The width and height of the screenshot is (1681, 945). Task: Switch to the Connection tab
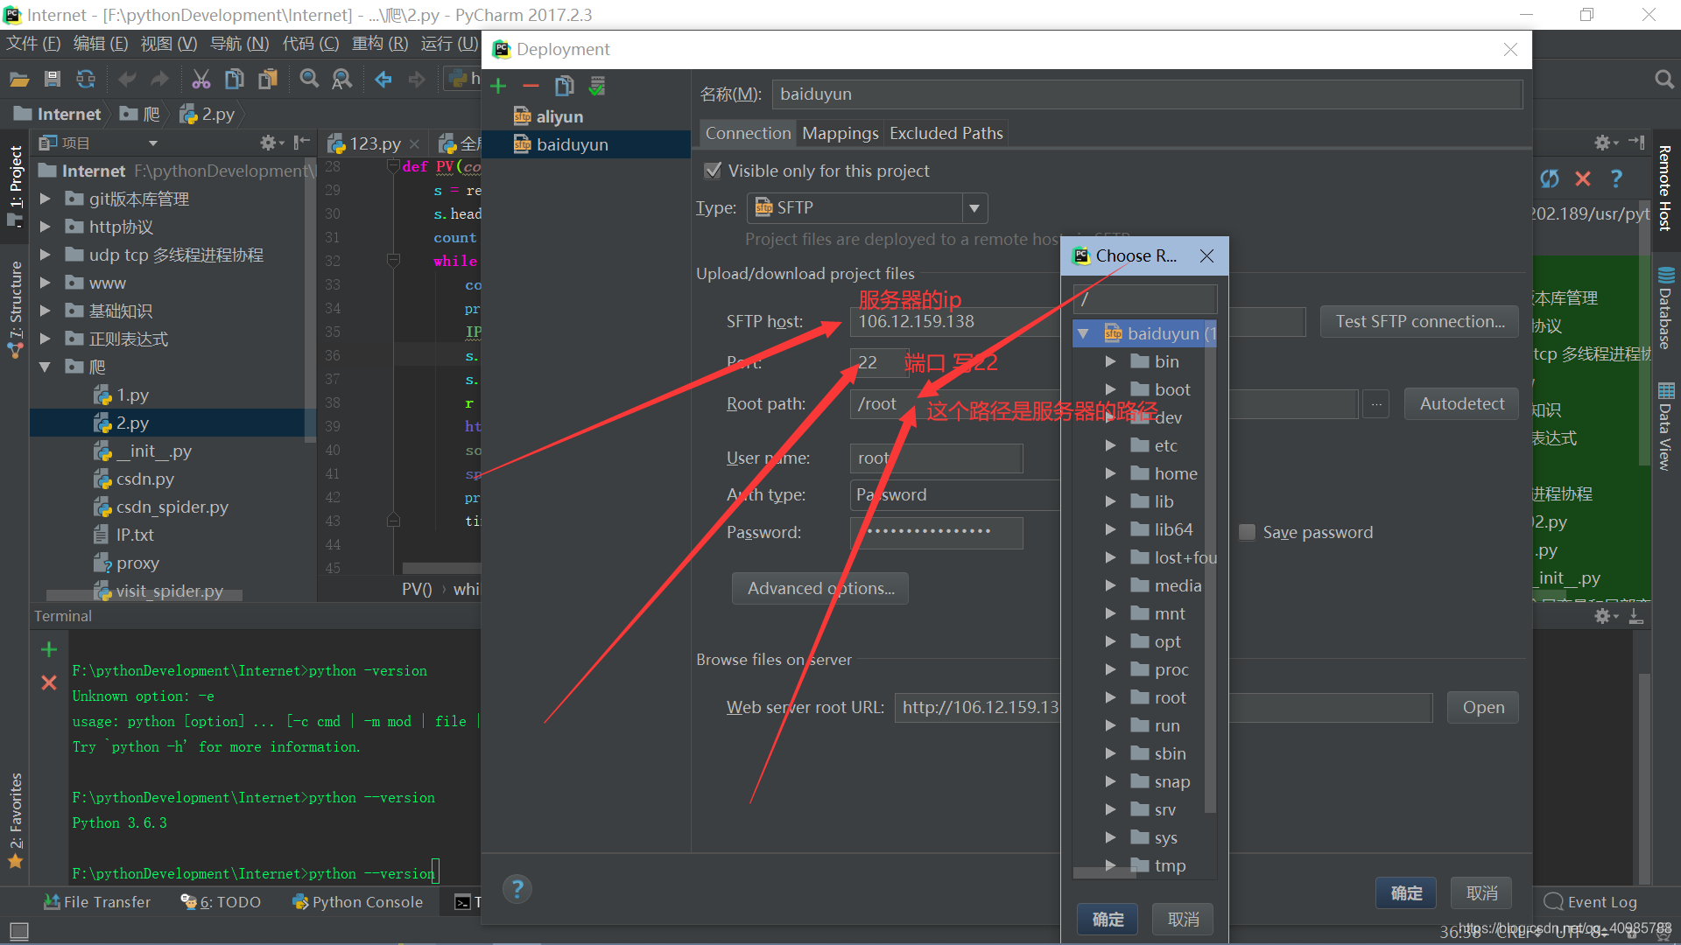click(x=748, y=133)
